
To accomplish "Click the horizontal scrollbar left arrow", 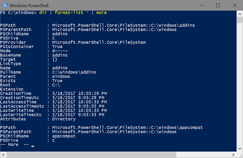I will 3,155.
